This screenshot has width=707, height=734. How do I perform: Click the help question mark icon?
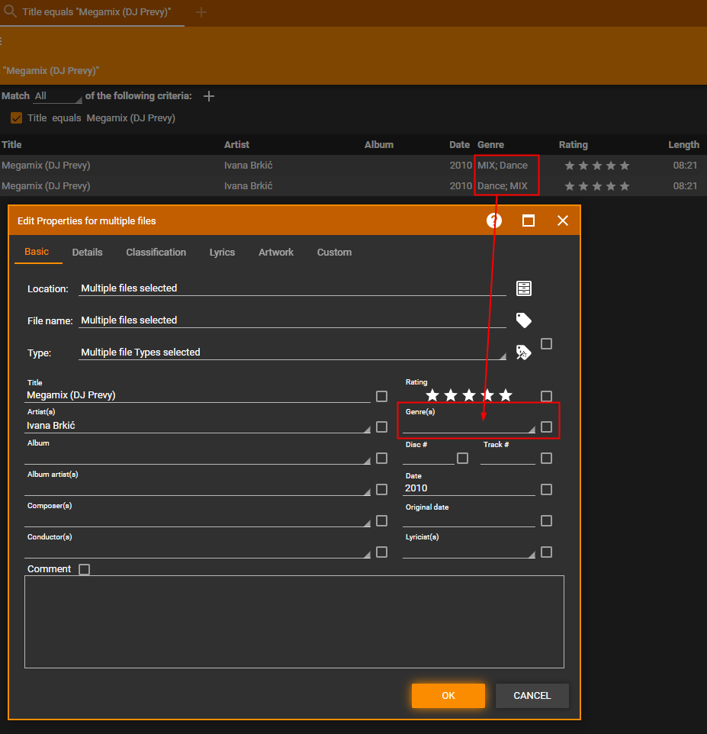(494, 221)
